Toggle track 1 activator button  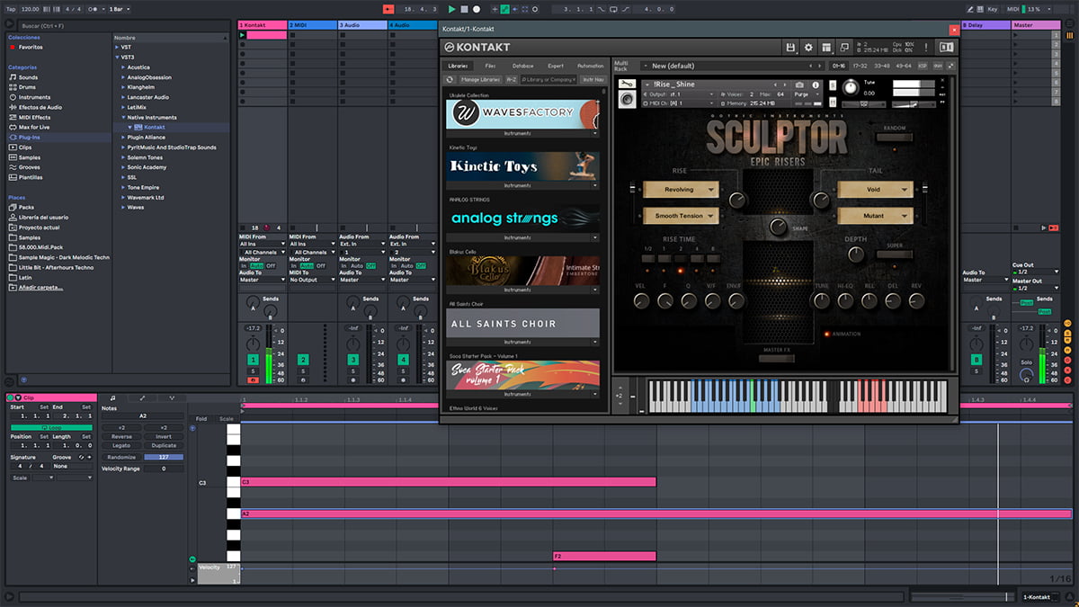coord(253,360)
